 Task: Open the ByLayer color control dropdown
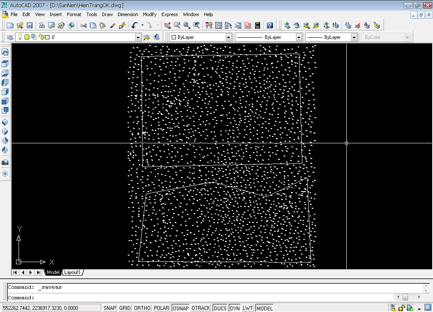click(x=228, y=37)
